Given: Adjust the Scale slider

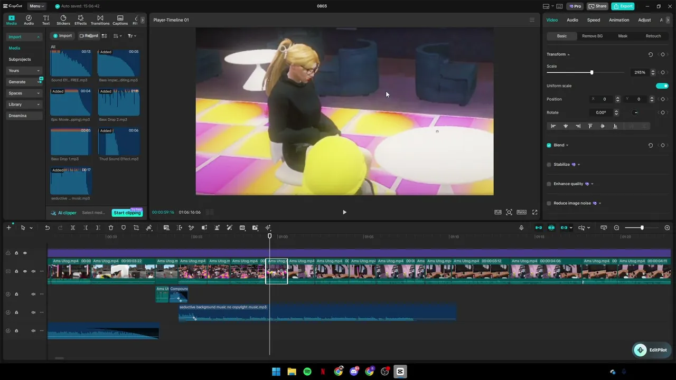Looking at the screenshot, I should coord(585,72).
